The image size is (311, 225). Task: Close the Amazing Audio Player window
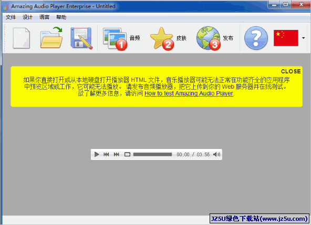pyautogui.click(x=301, y=4)
